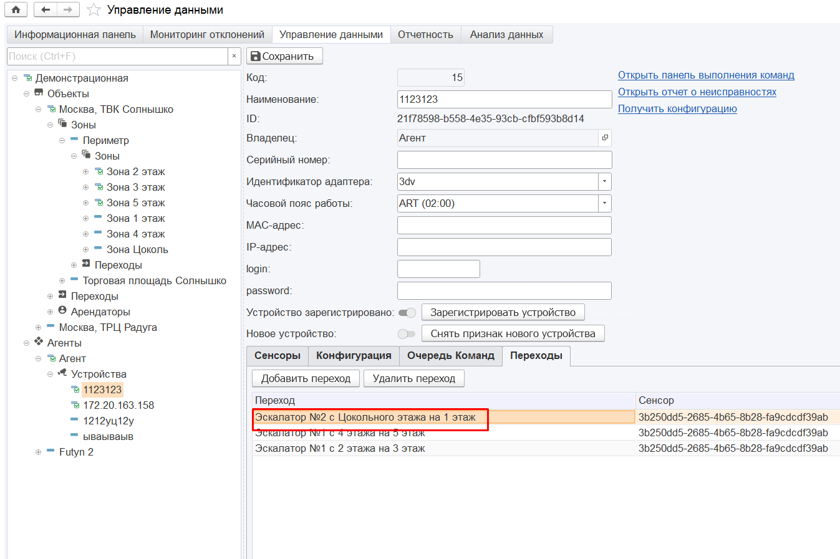The image size is (840, 559).
Task: Click the MAC-адрес input field
Action: point(504,225)
